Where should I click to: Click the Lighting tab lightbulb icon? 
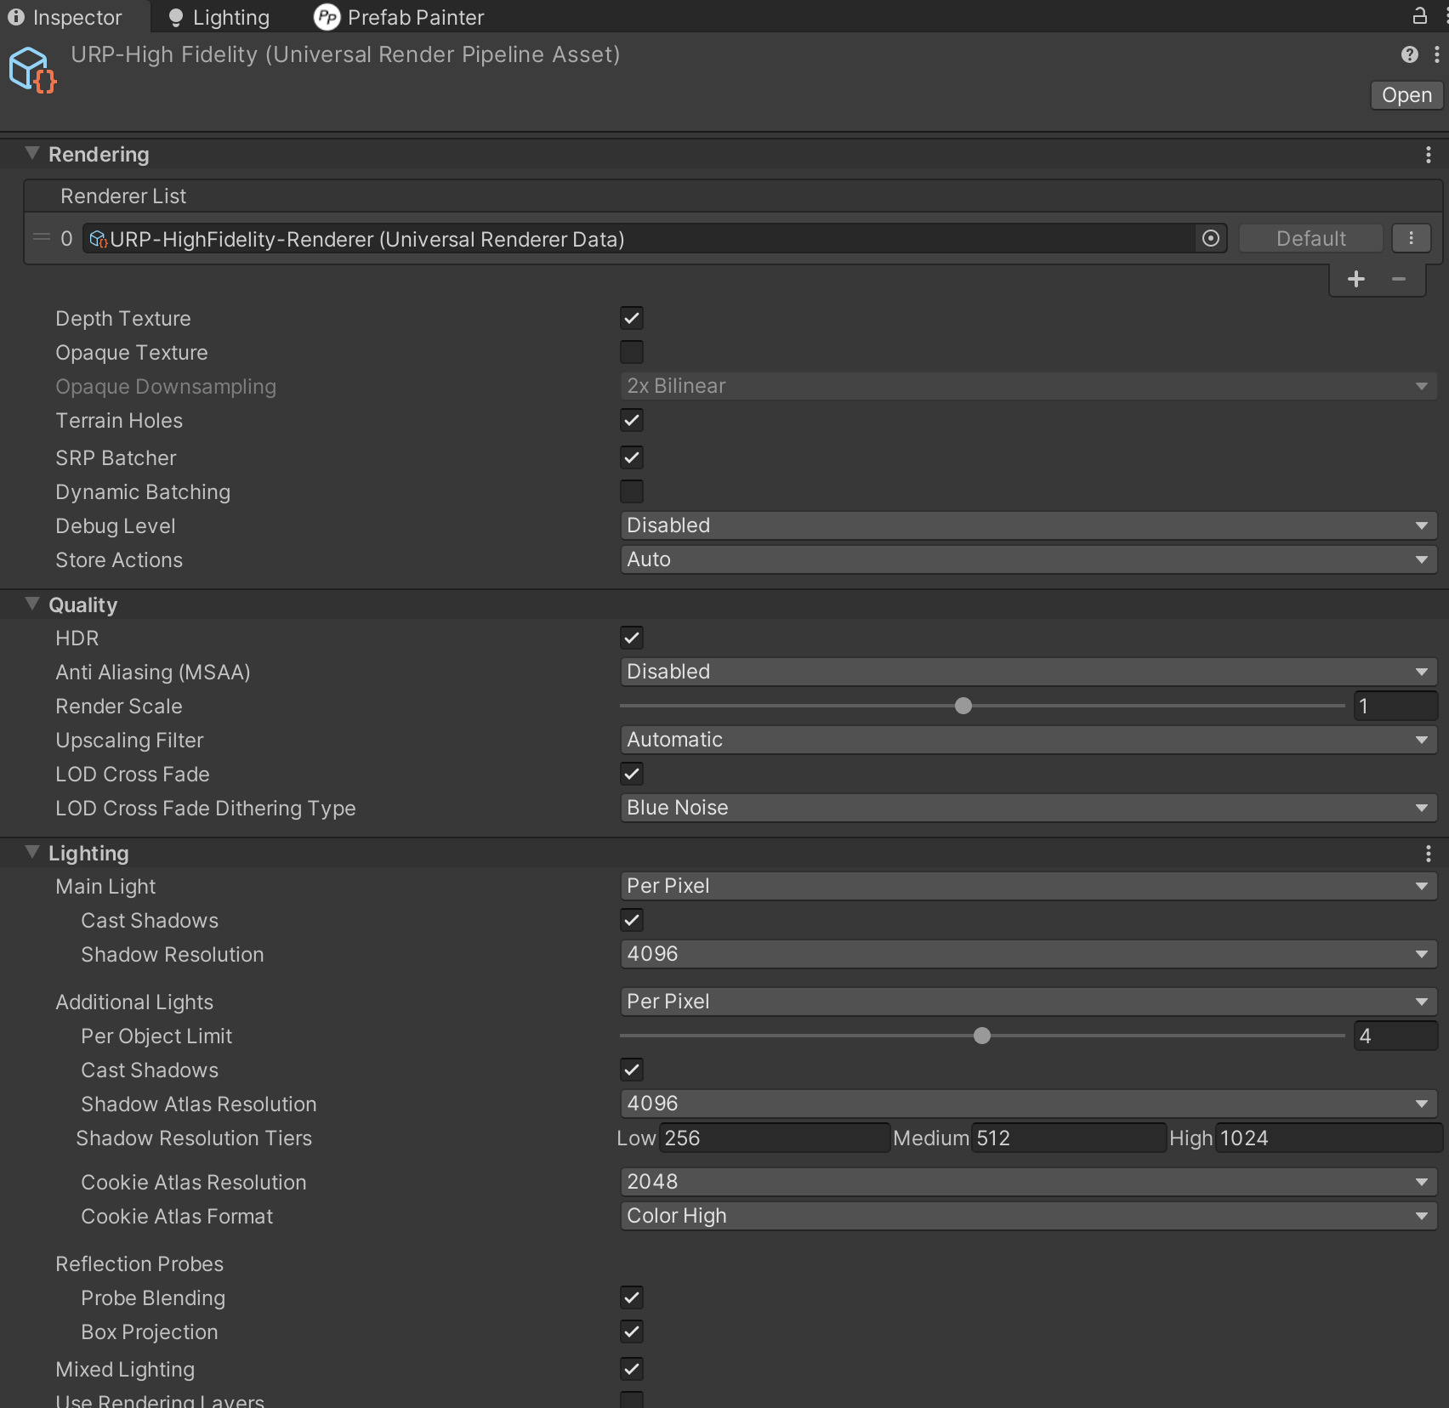point(176,18)
